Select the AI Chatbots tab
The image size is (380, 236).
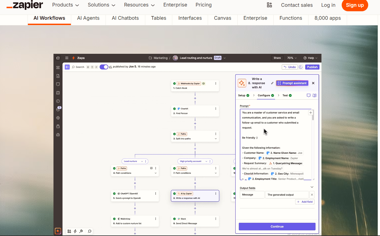tap(125, 18)
